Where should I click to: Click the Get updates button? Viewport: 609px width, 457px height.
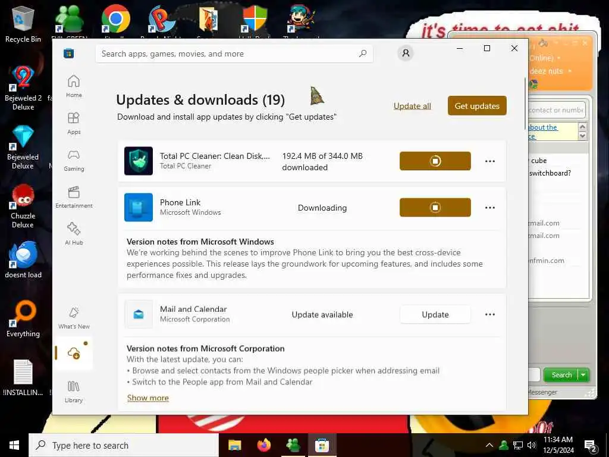pos(477,106)
